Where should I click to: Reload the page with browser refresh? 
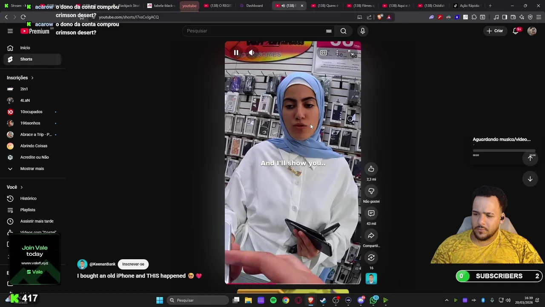point(23,17)
